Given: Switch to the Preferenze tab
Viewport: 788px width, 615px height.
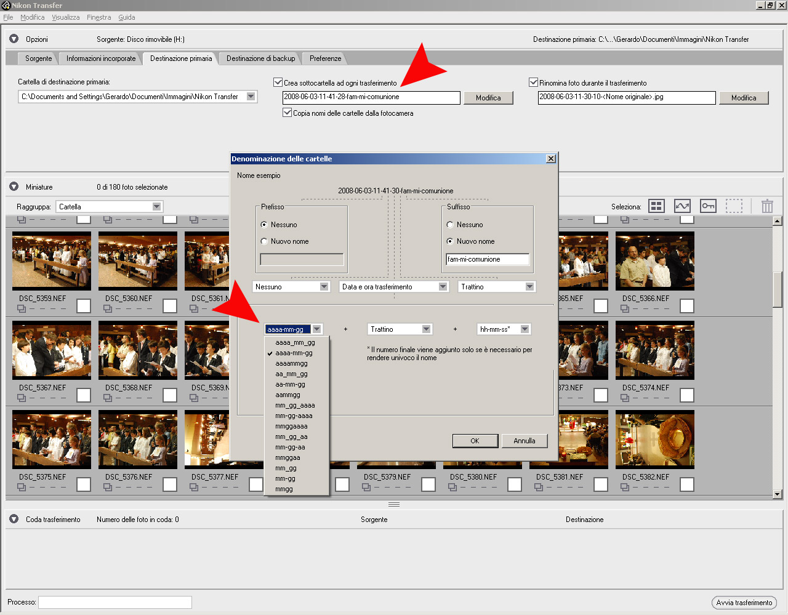Looking at the screenshot, I should (x=325, y=58).
